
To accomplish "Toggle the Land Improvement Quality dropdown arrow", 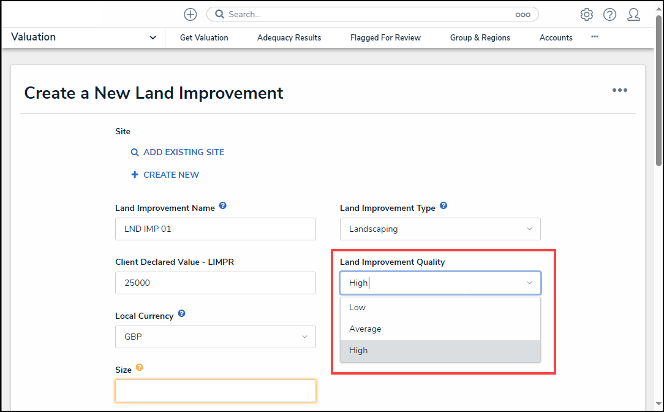I will (529, 283).
